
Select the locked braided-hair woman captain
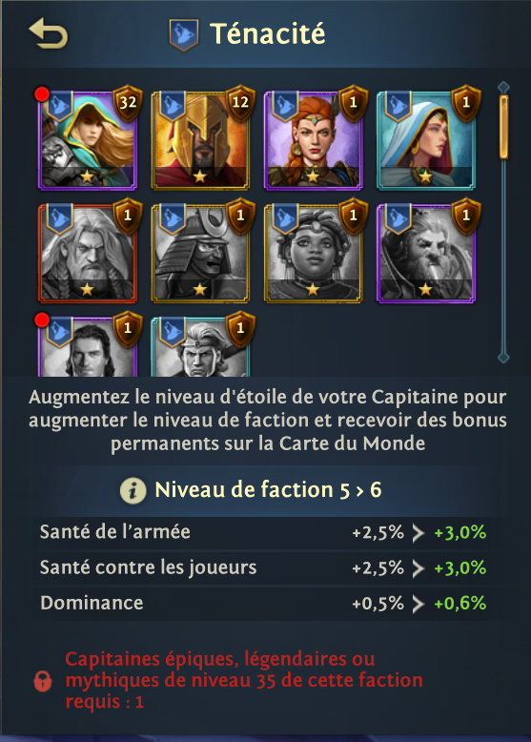point(313,254)
